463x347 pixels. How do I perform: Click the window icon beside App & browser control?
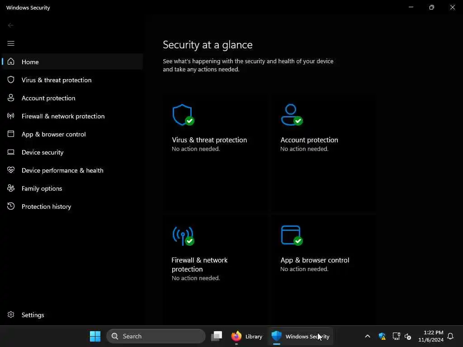tap(11, 134)
